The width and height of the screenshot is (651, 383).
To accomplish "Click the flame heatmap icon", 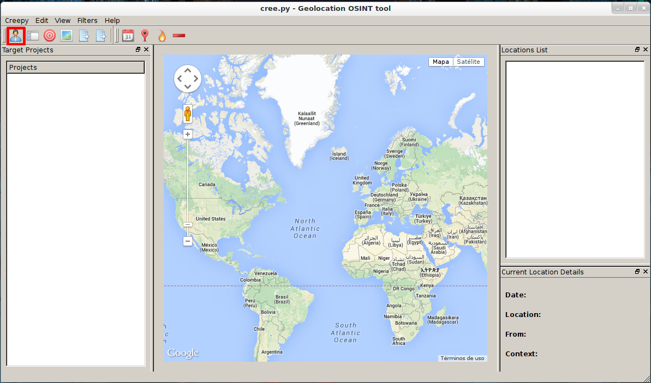I will [162, 36].
